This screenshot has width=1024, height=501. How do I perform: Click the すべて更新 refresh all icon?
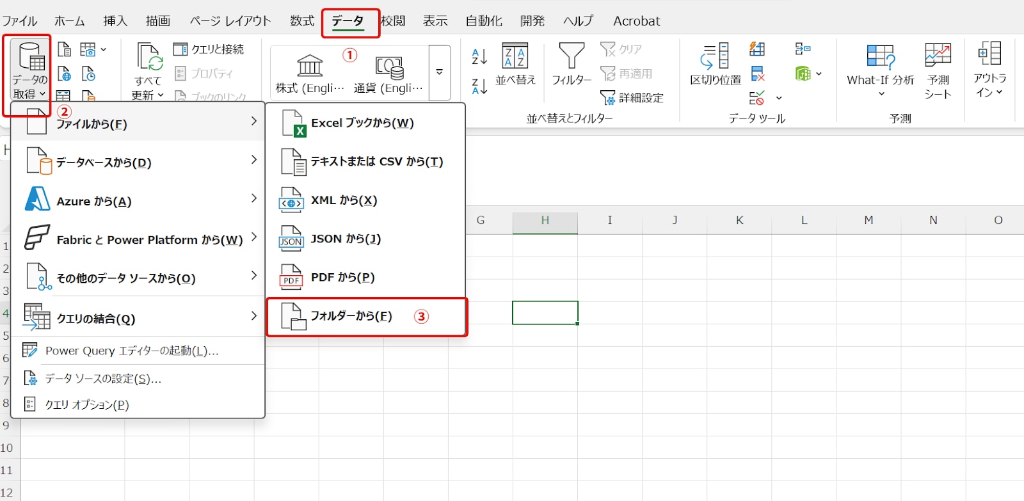[149, 56]
